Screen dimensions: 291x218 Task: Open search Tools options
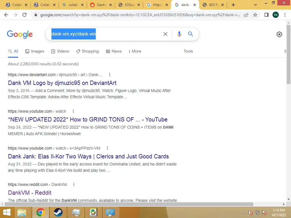[188, 51]
